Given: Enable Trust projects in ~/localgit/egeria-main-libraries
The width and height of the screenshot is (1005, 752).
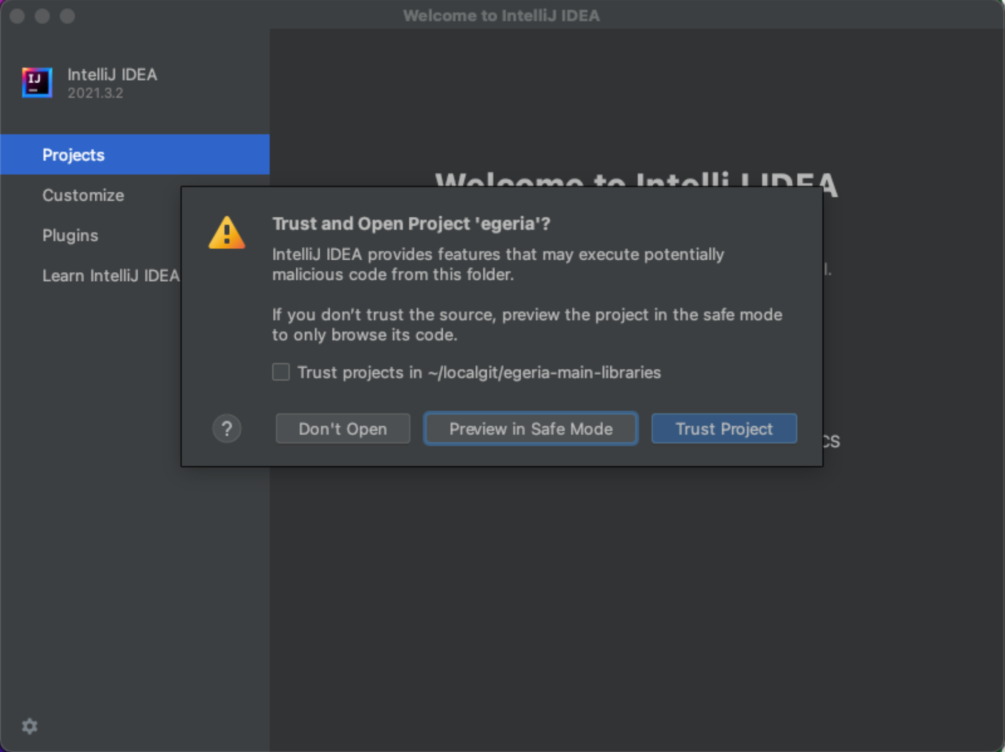Looking at the screenshot, I should (282, 371).
